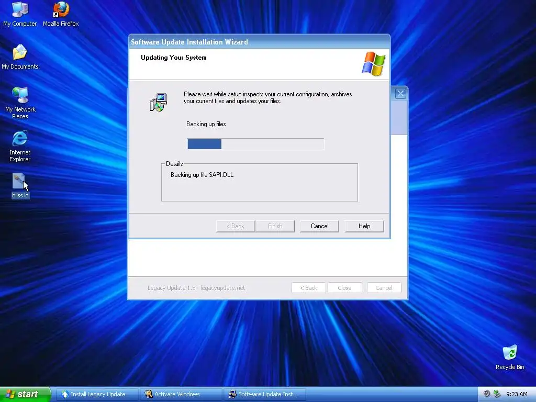Click the Legacy Update 1.5 - legacyupdate.net text

point(196,288)
